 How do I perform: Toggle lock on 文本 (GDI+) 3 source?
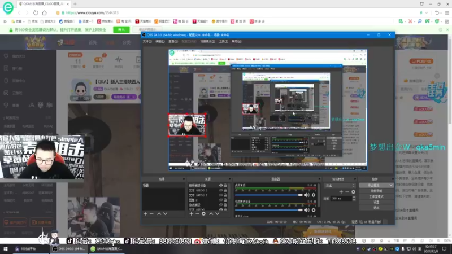[x=225, y=190]
